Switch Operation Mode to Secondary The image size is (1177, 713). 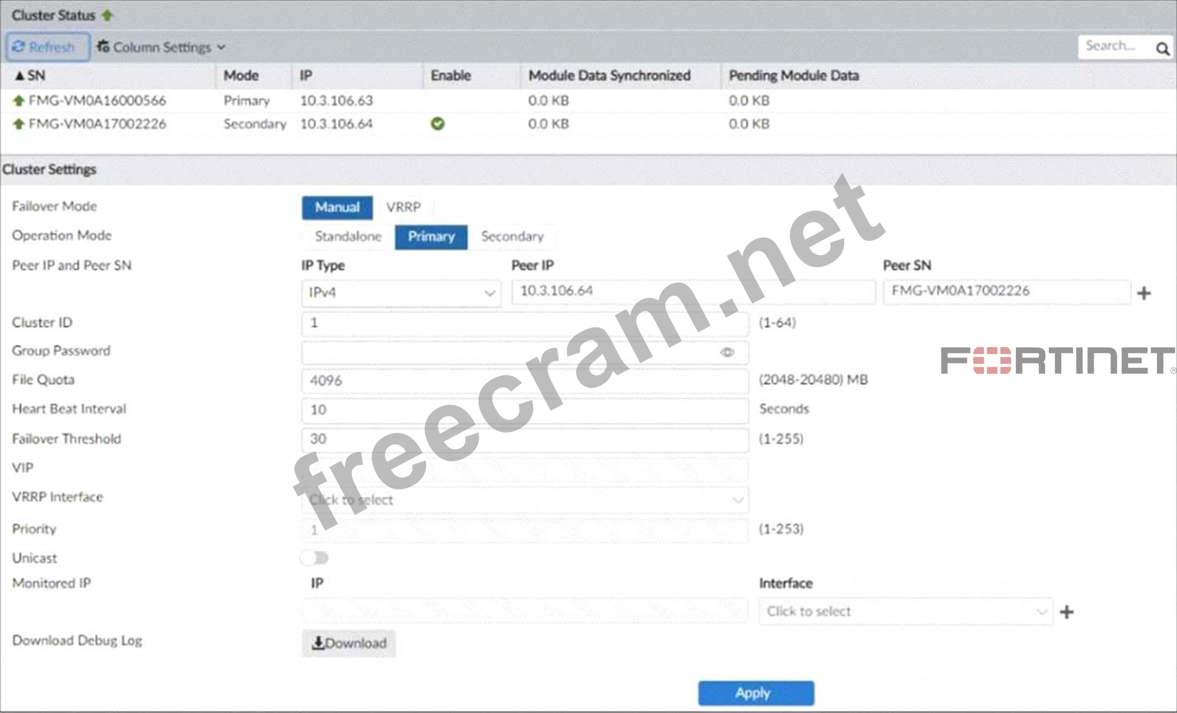pos(512,237)
